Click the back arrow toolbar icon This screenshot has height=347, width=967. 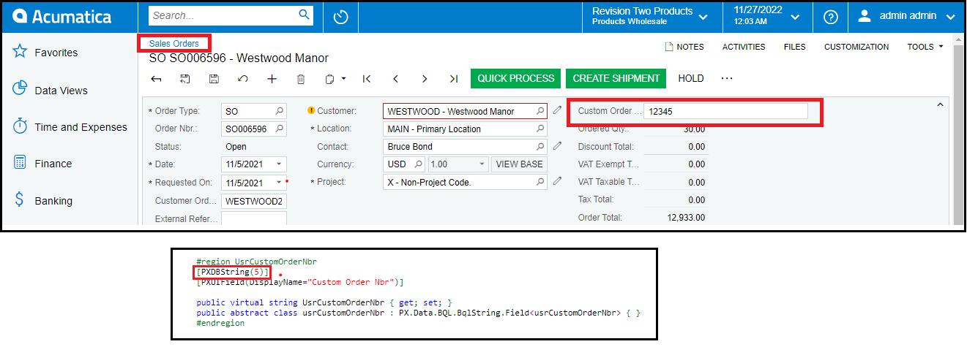(x=156, y=79)
